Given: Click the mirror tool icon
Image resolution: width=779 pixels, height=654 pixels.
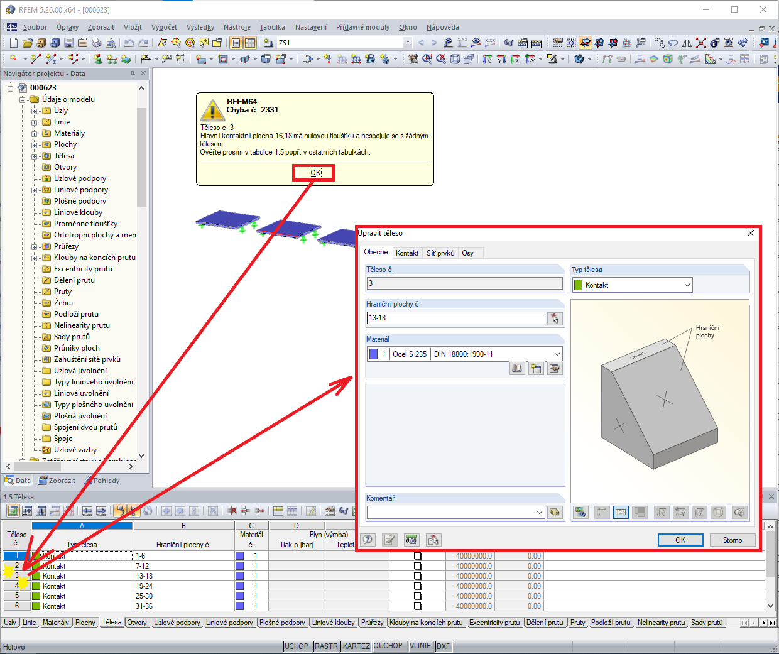Looking at the screenshot, I should coord(687,43).
